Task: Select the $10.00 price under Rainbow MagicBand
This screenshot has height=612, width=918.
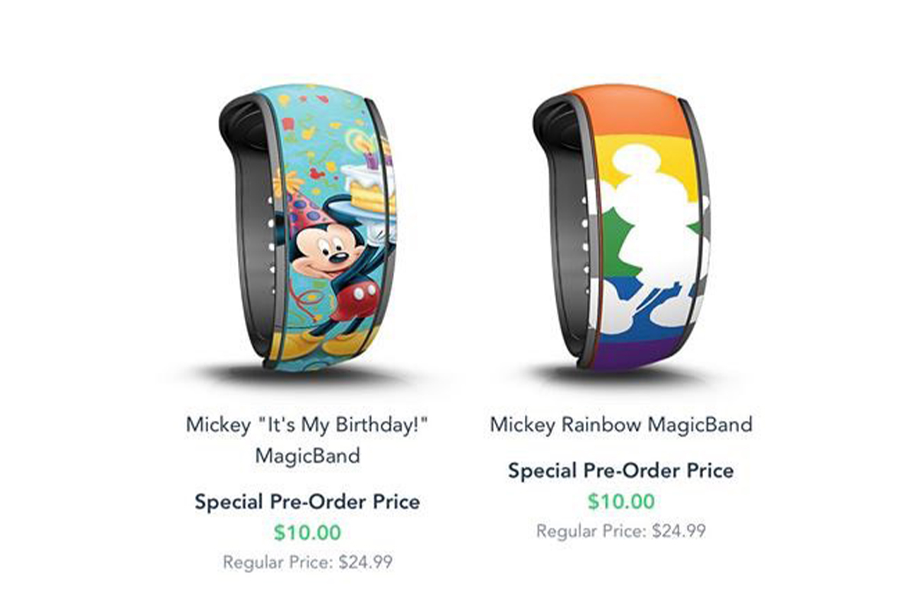Action: coord(621,501)
